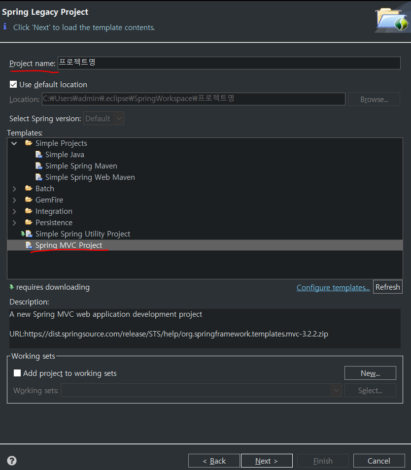Collapse the Simple Projects folder chevron
Screen dimensions: 411x470
pyautogui.click(x=14, y=143)
